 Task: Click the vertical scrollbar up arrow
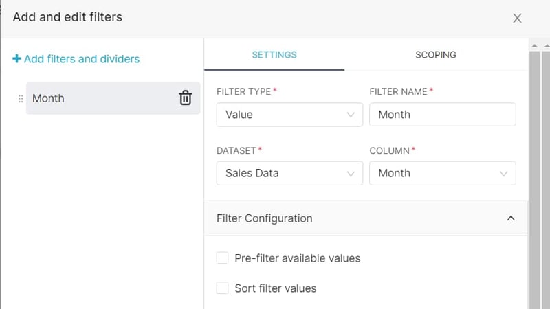pos(534,45)
